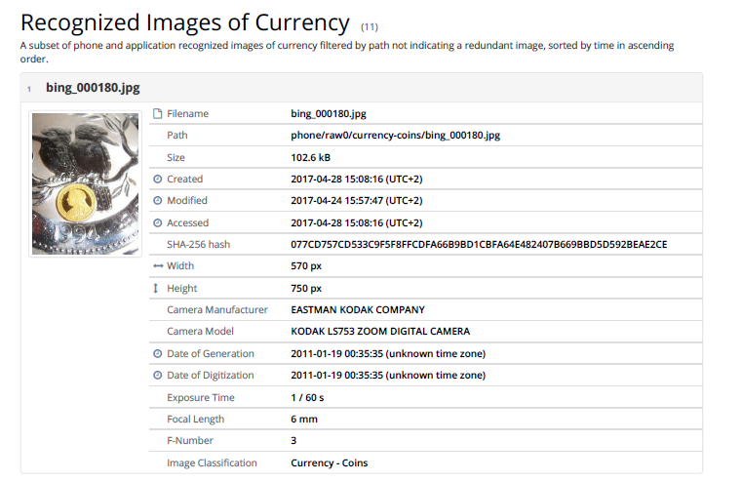The image size is (742, 481).
Task: Click the (11) item count beside heading
Action: coord(370,26)
